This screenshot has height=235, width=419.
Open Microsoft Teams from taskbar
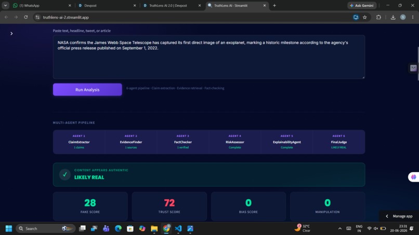[106, 228]
